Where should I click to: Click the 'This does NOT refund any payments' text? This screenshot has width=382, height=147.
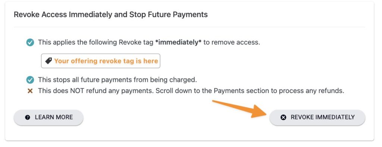[x=96, y=91]
